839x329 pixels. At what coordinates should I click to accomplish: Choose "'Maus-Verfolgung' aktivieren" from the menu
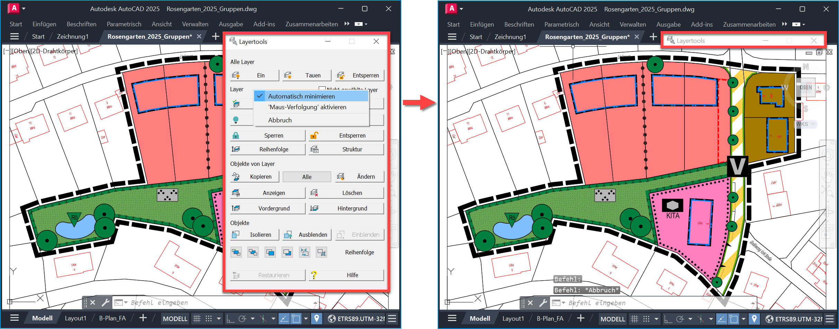tap(307, 107)
